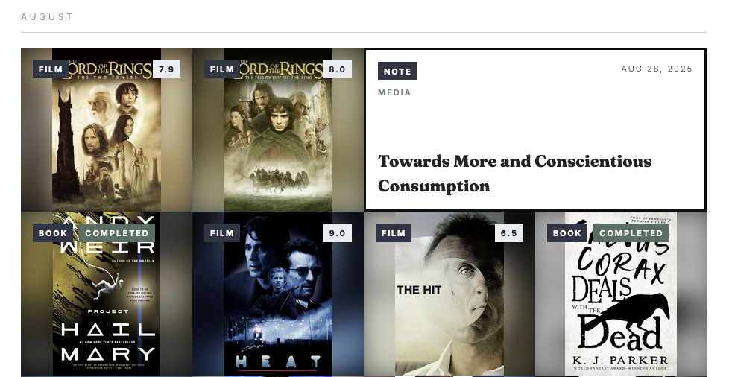Open Towards More and Conscientious Consumption note
Image resolution: width=732 pixels, height=377 pixels.
[514, 174]
